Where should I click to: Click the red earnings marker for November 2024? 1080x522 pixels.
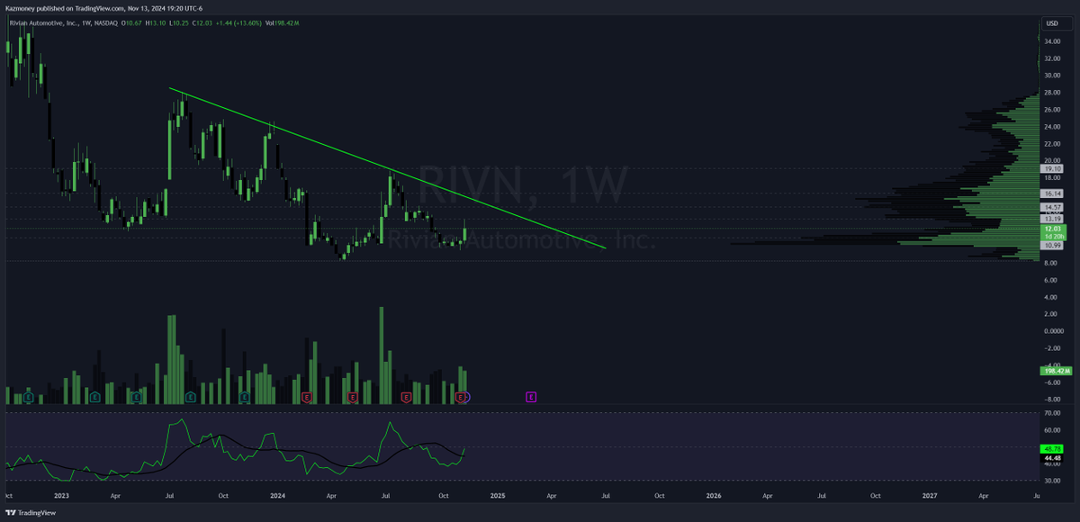pyautogui.click(x=460, y=396)
